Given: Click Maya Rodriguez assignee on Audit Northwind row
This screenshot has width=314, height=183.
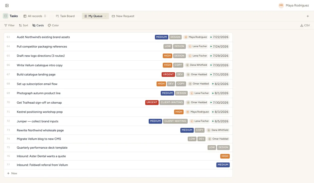Looking at the screenshot, I should point(195,37).
